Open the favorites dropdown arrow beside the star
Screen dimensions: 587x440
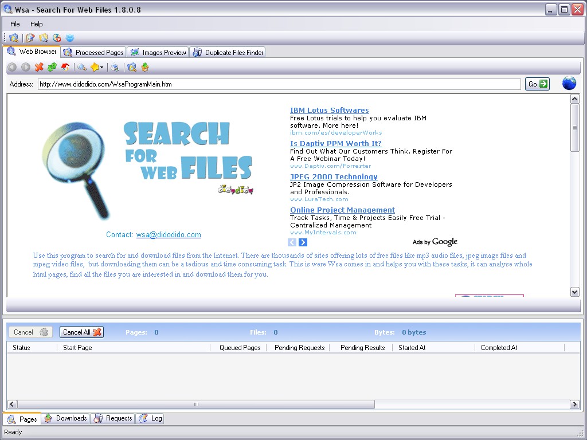(x=102, y=68)
